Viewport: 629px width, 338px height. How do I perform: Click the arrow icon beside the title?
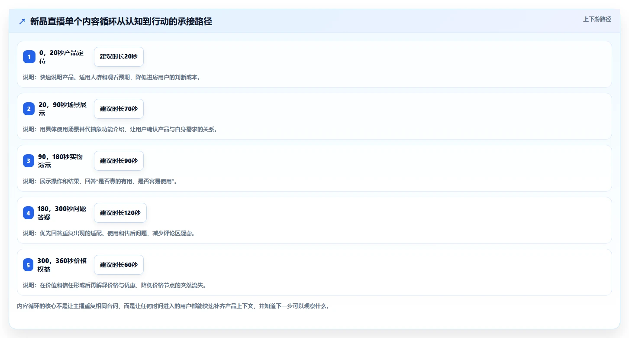pos(22,21)
